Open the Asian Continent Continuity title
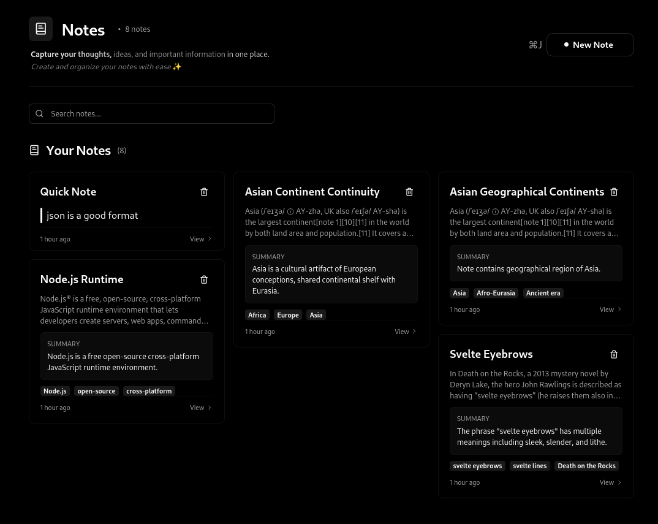This screenshot has height=524, width=658. point(312,192)
